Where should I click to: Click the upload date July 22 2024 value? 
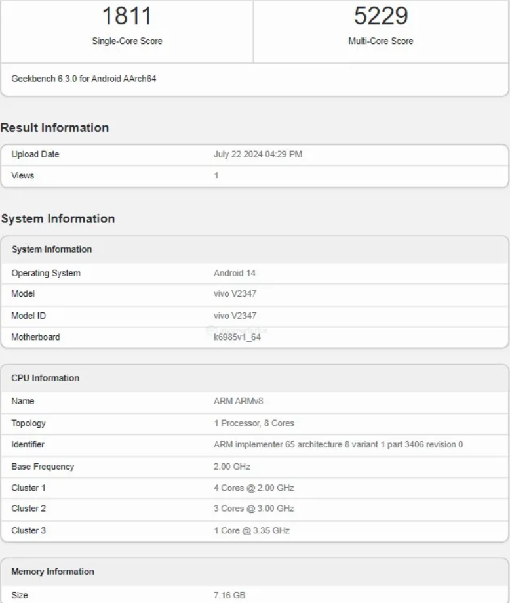click(258, 155)
